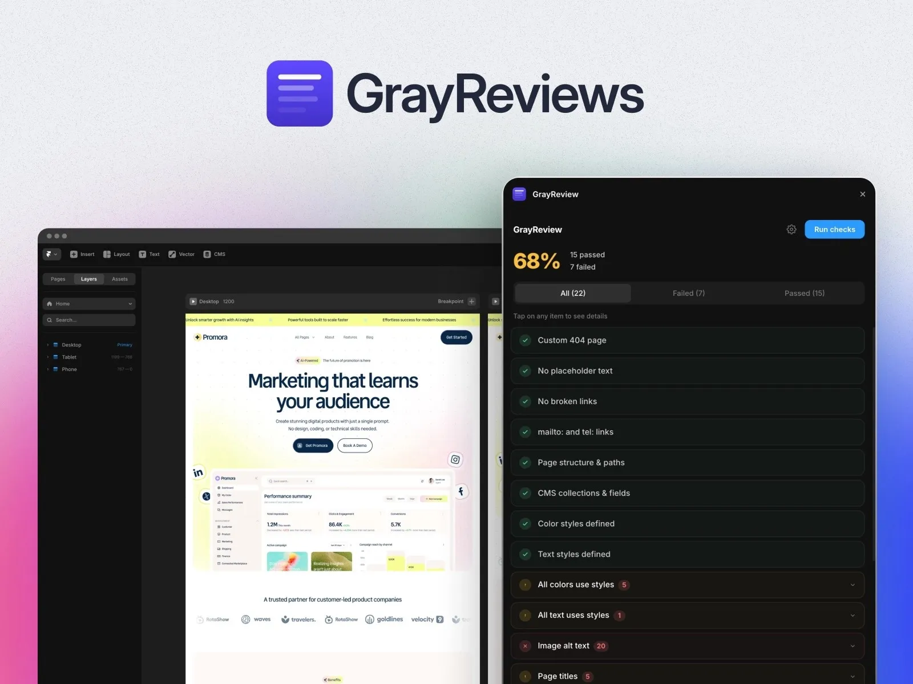Select the Vector tool in toolbar
913x684 pixels.
tap(181, 254)
